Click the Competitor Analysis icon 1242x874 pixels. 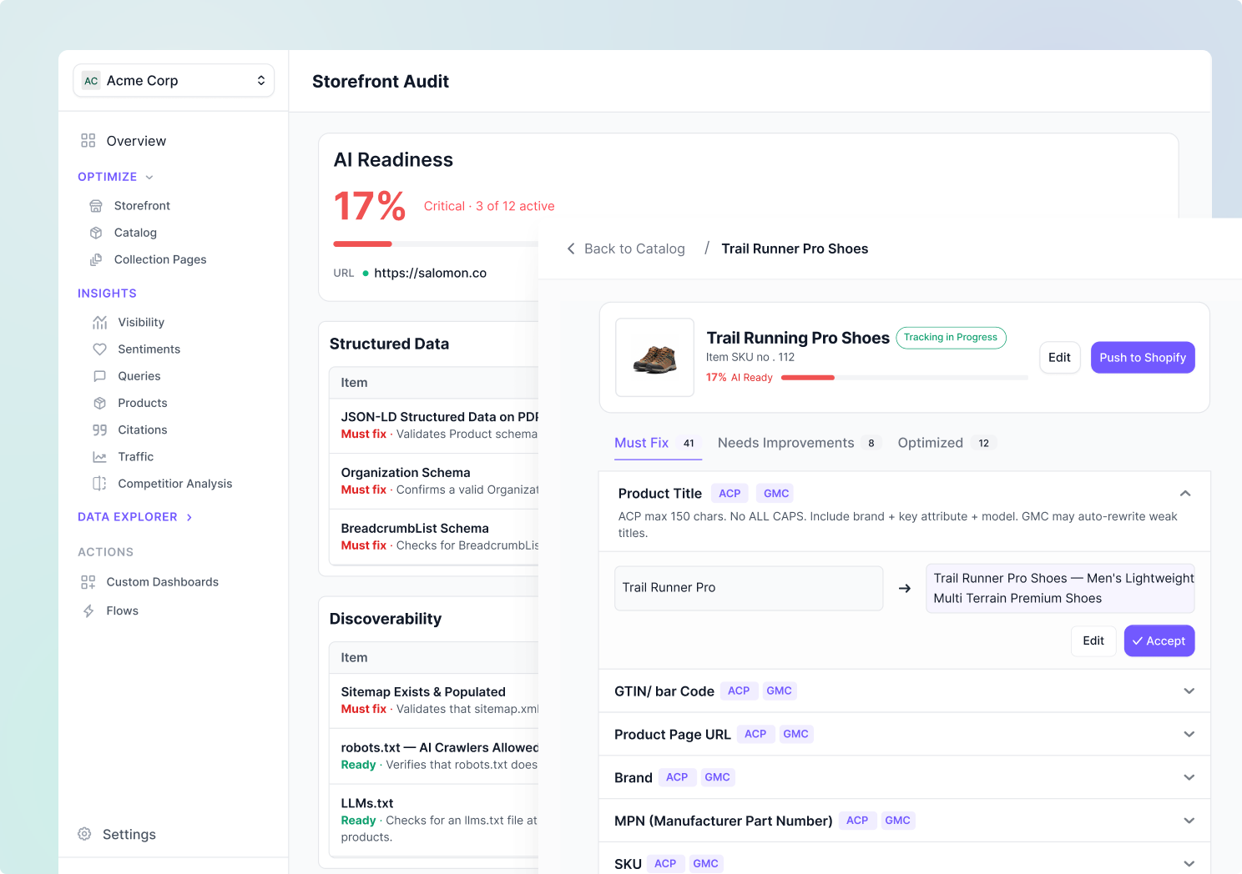99,484
